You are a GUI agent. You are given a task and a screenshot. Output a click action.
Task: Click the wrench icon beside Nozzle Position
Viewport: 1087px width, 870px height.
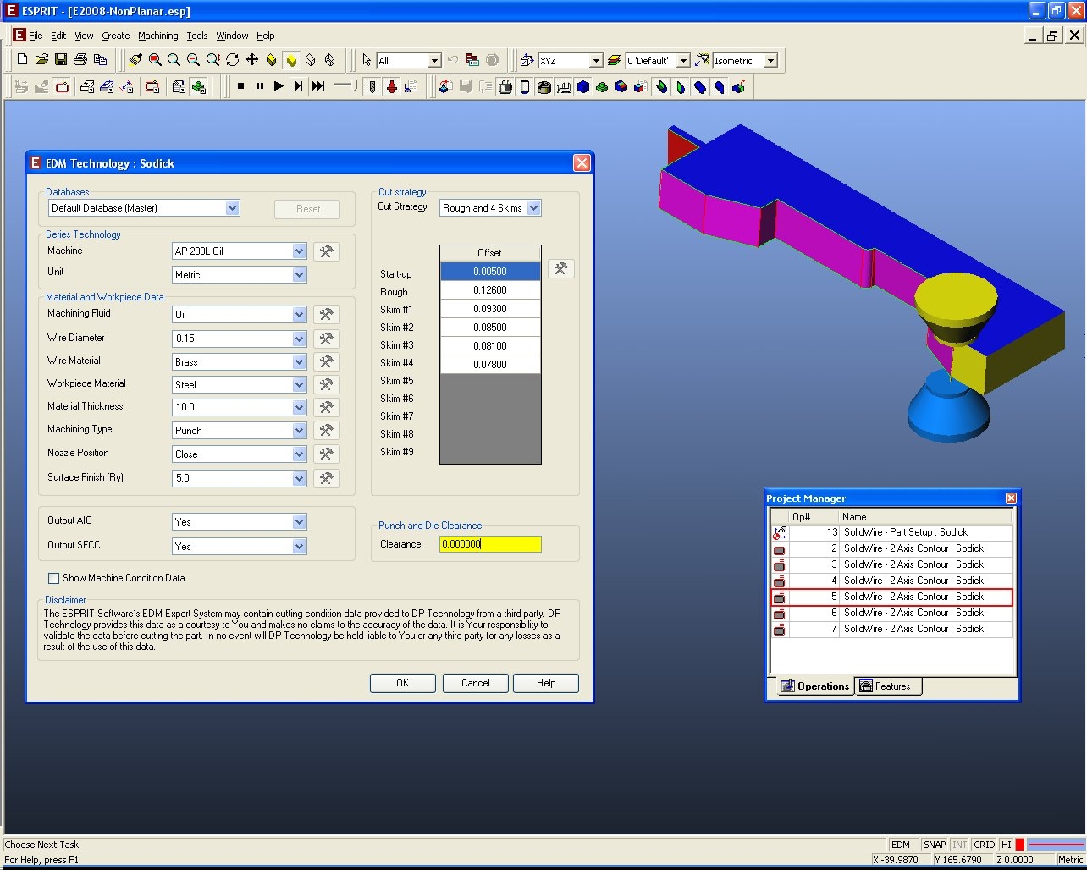click(x=326, y=454)
